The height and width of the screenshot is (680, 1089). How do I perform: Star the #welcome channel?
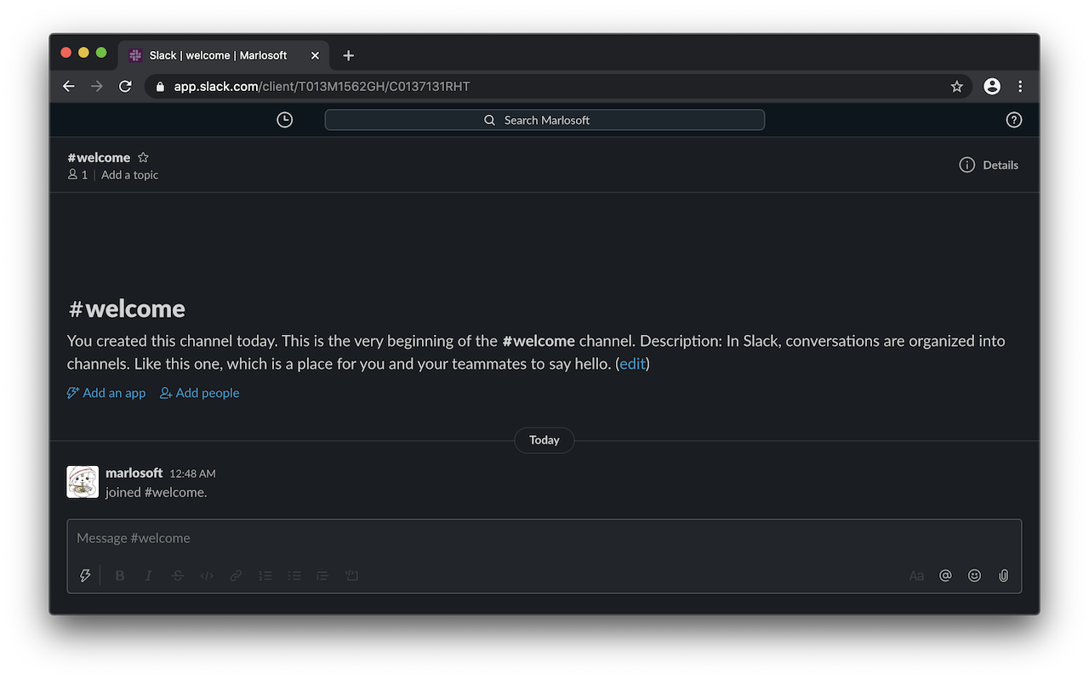[x=143, y=157]
